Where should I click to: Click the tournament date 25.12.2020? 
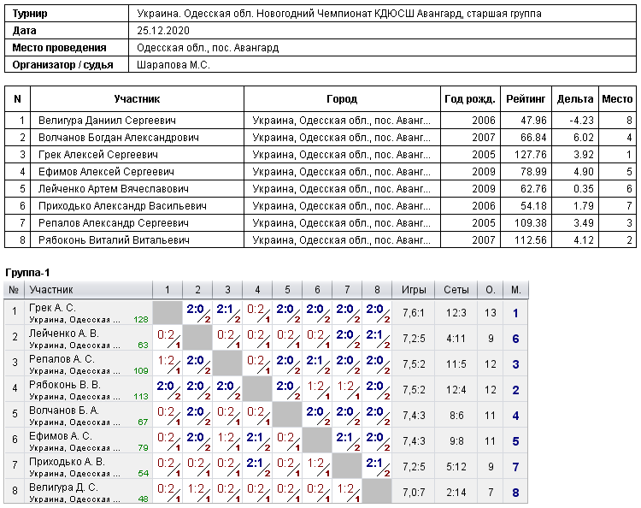163,31
